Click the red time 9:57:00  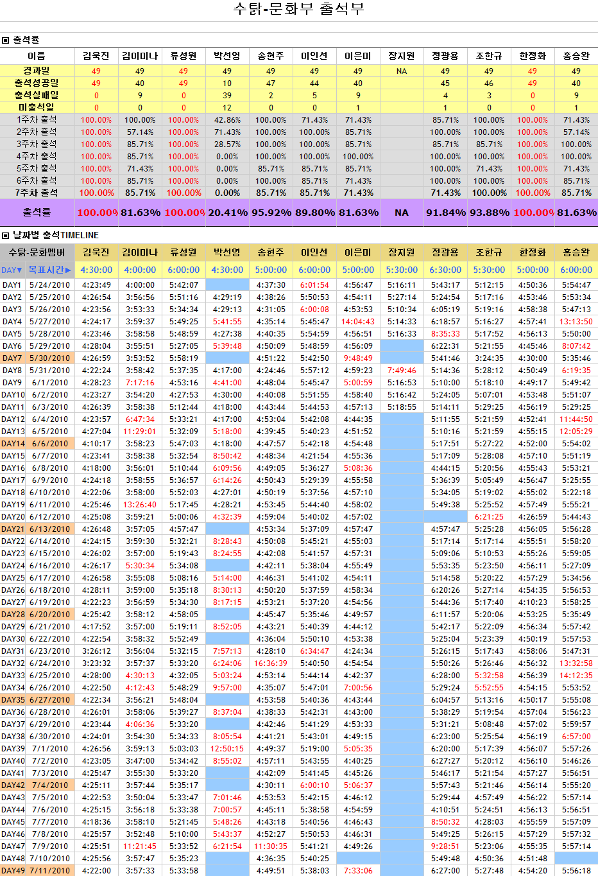point(227,688)
